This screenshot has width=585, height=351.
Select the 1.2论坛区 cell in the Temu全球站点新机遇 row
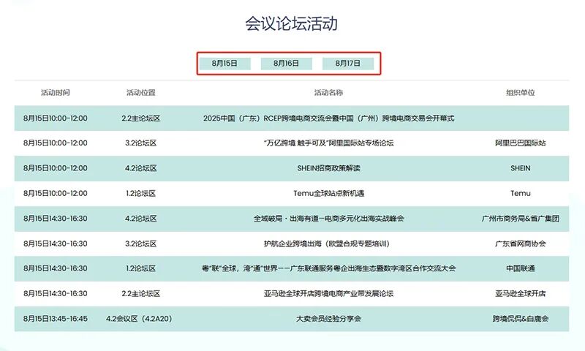[140, 193]
